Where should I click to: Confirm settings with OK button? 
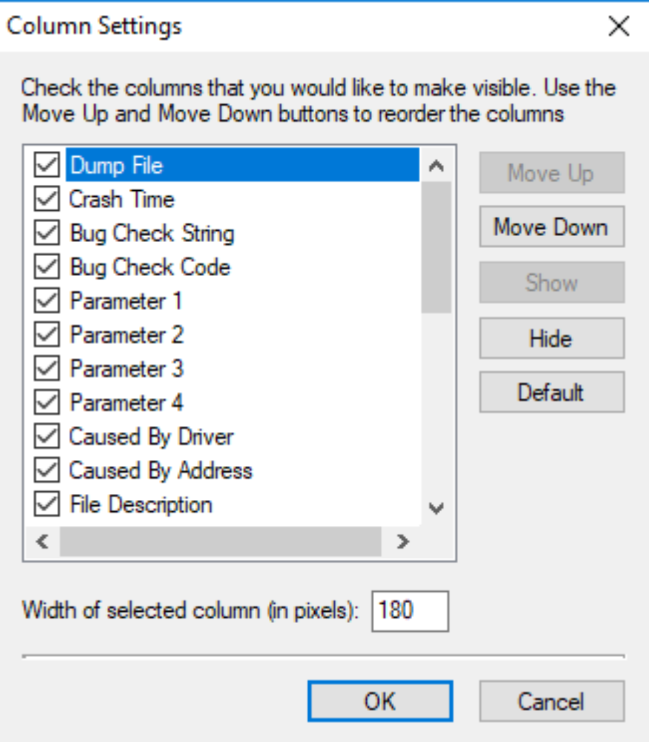coord(380,701)
